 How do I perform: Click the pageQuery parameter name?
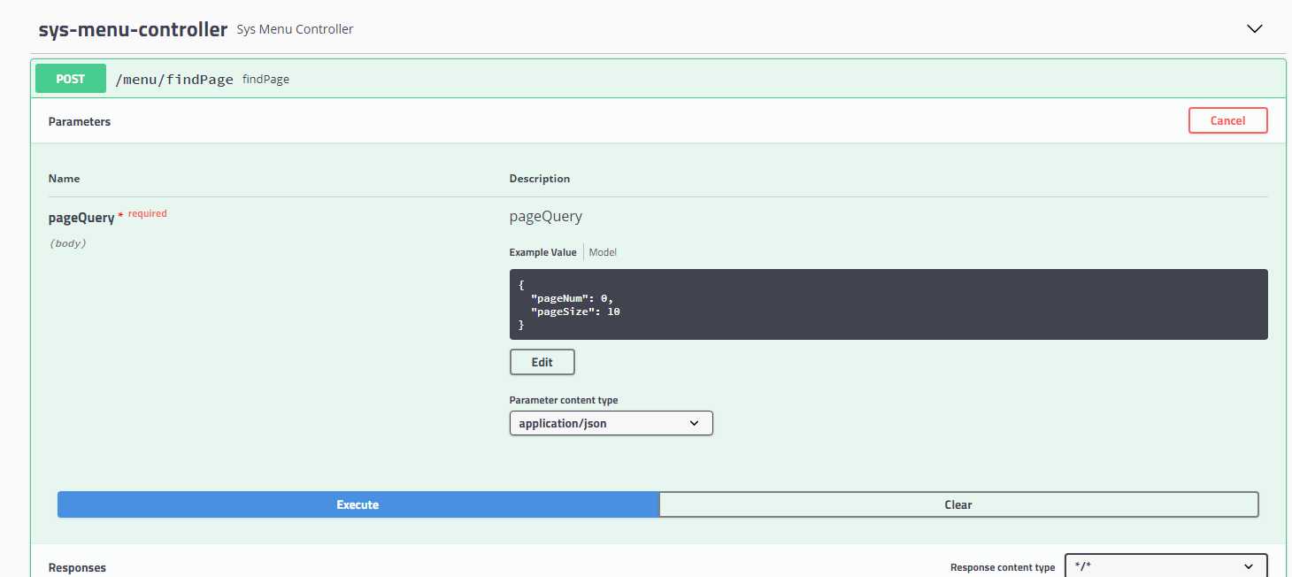81,217
